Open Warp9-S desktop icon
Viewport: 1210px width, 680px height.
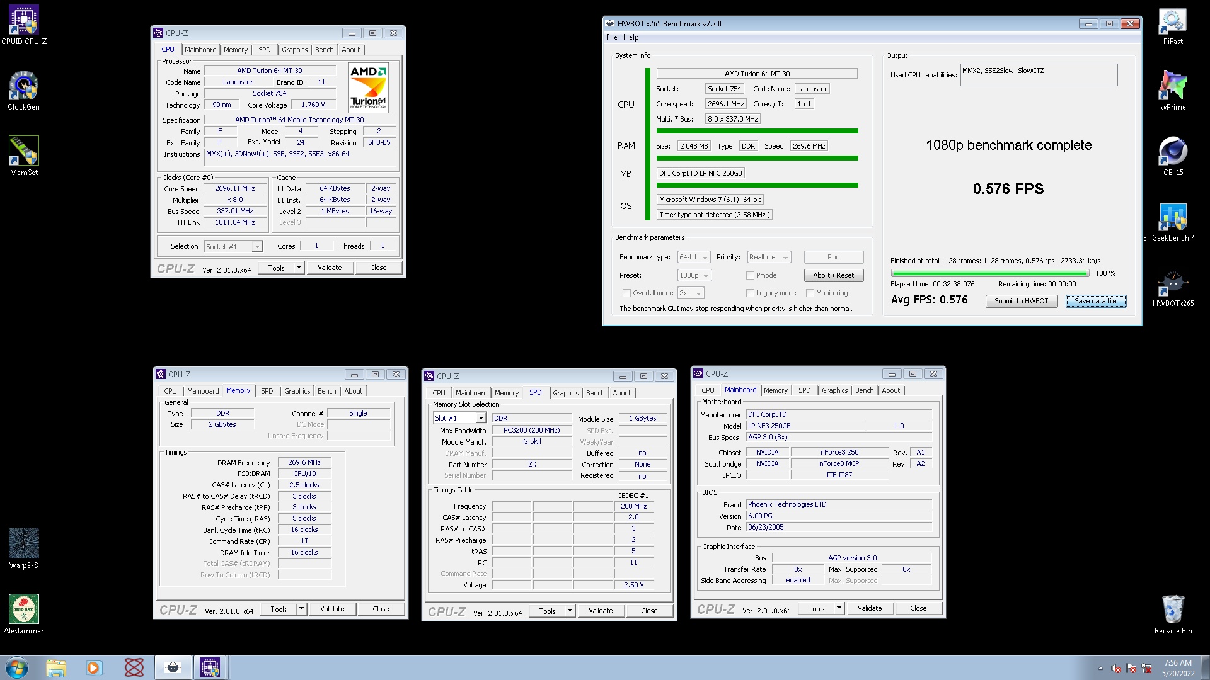coord(24,549)
